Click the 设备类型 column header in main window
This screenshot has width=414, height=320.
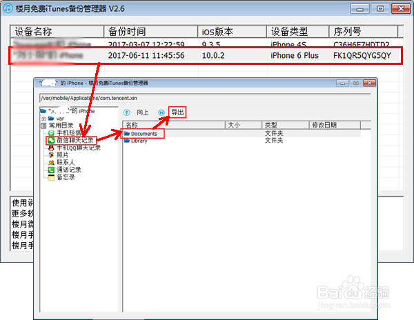298,32
